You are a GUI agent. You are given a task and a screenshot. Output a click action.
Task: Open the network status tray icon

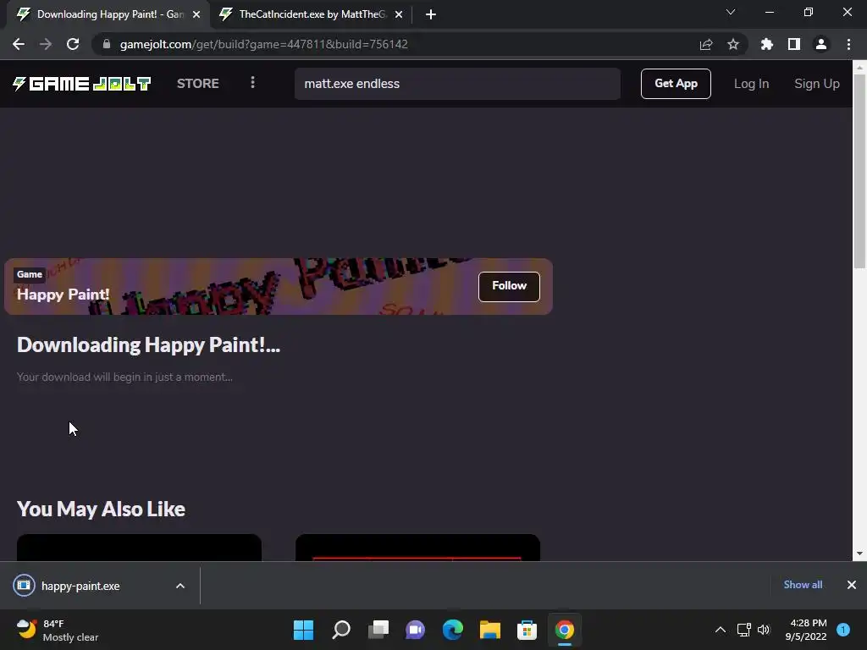pos(744,630)
